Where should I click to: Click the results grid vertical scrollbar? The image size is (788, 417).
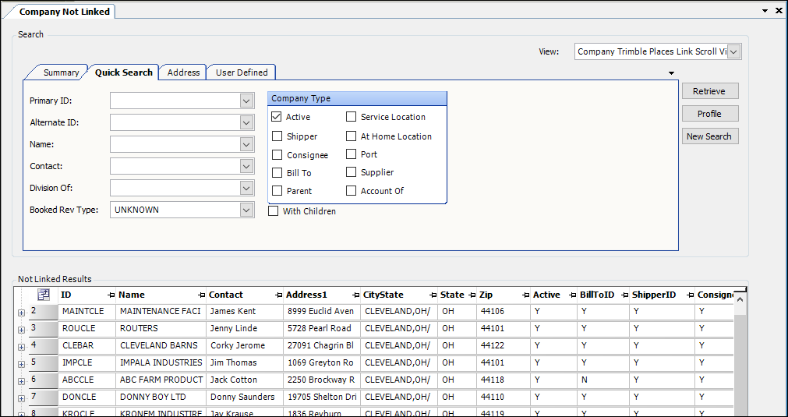point(740,359)
